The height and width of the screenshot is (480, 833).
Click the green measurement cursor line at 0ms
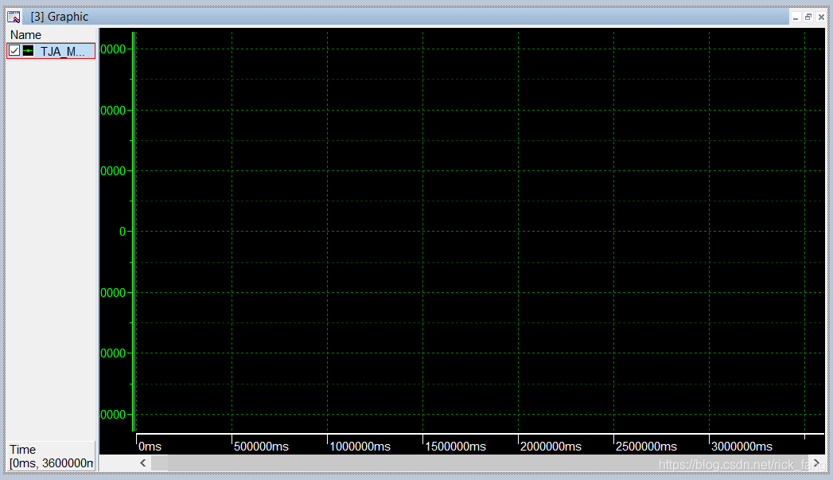point(134,231)
